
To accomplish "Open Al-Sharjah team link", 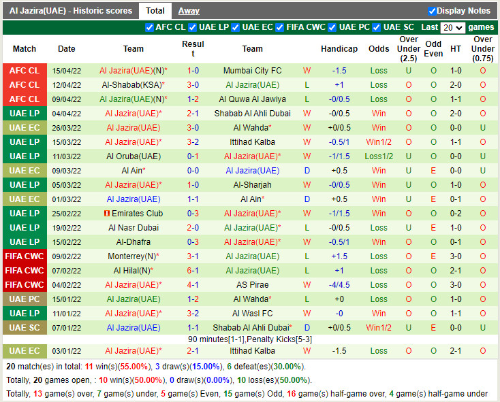I will tap(252, 185).
